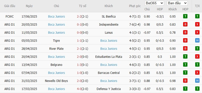Image resolution: width=202 pixels, height=93 pixels.
Task: Click the Giải đấu column header
Action: pyautogui.click(x=10, y=6)
